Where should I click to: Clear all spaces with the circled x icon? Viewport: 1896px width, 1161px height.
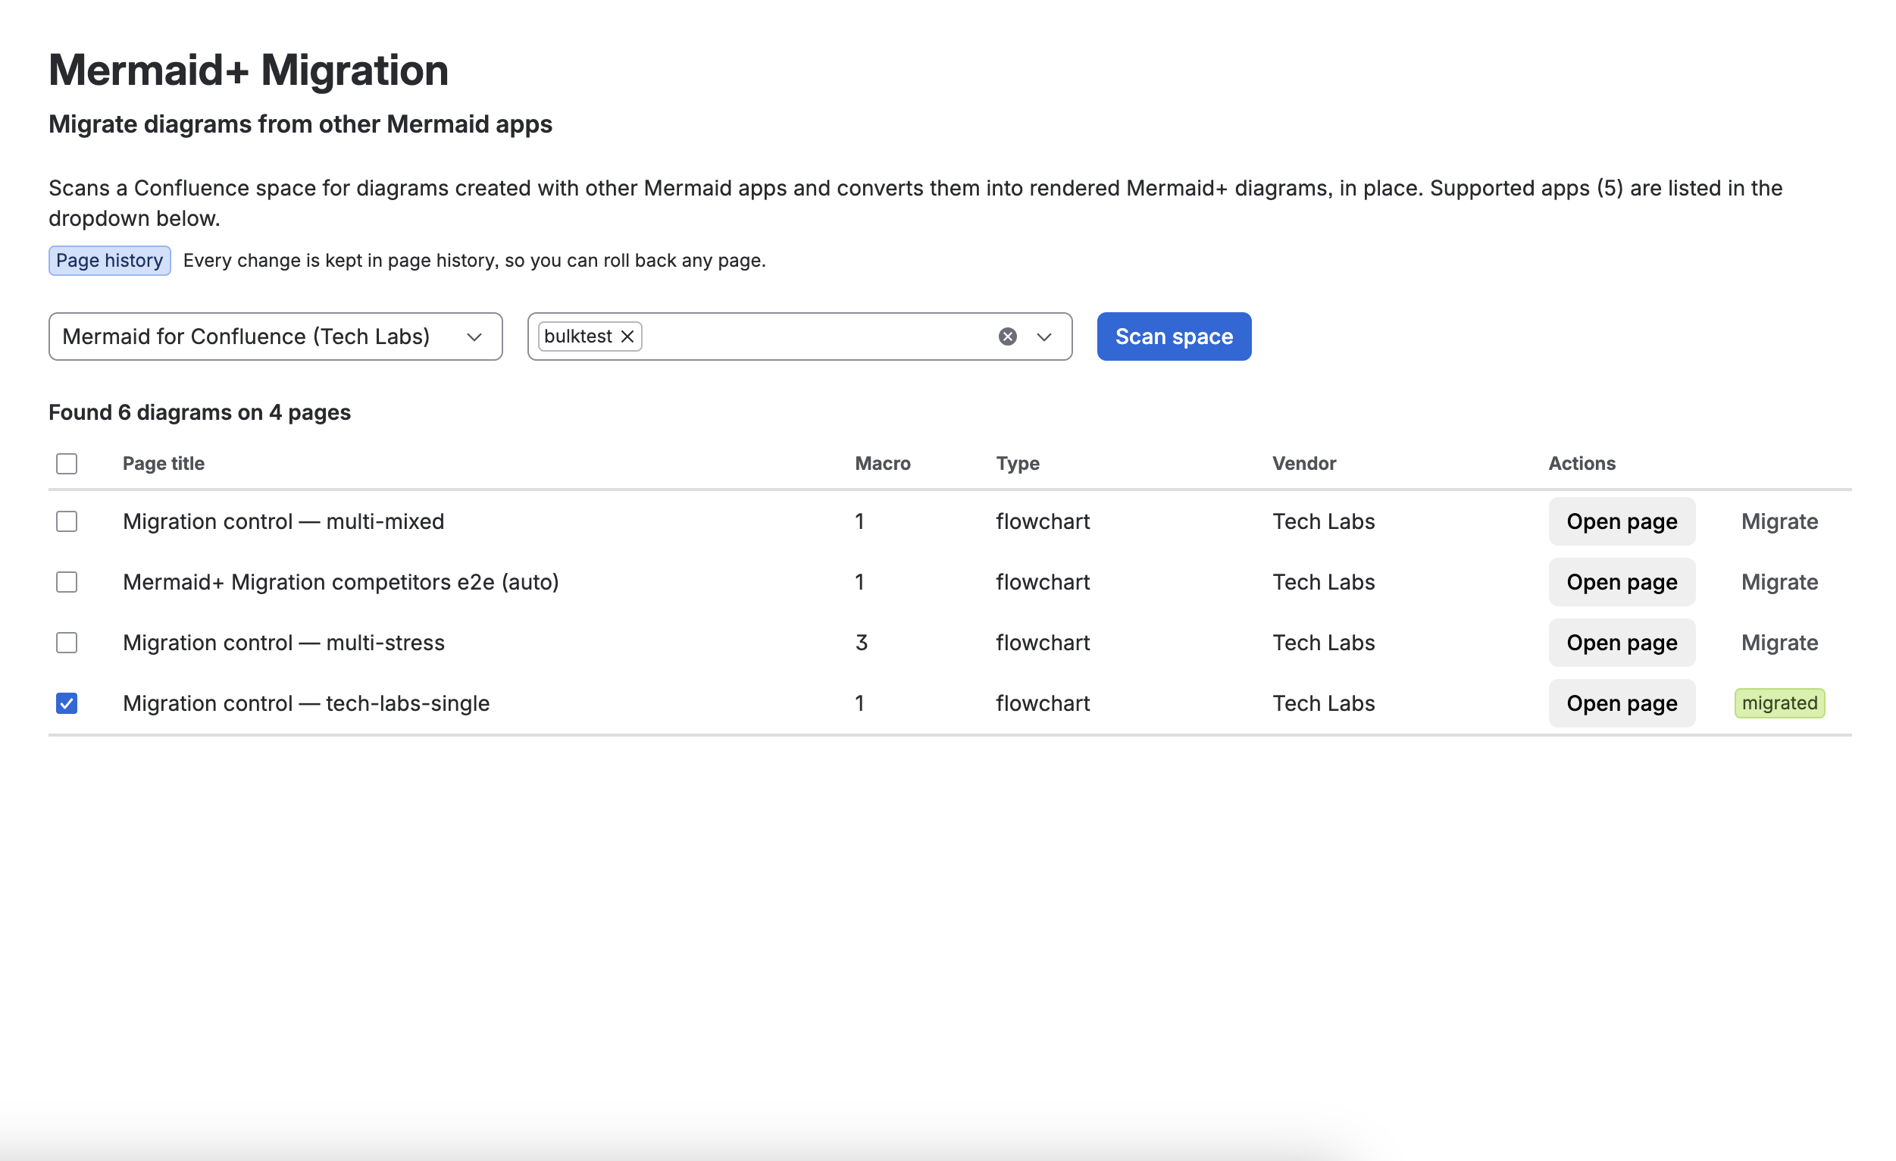coord(1007,336)
